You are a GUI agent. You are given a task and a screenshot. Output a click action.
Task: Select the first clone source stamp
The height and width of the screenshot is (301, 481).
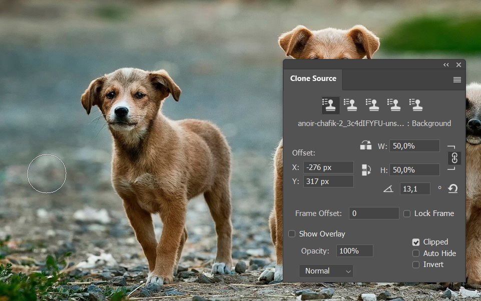(x=330, y=104)
